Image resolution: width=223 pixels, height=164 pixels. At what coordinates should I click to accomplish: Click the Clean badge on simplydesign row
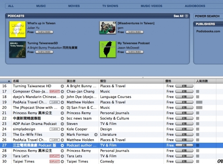coord(55,129)
